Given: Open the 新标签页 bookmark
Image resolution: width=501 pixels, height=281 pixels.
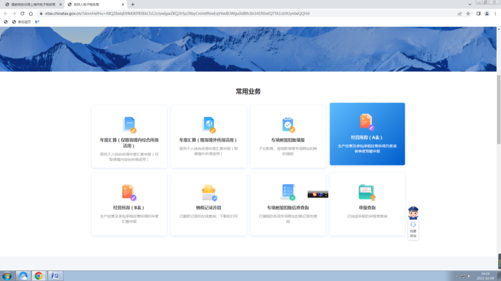Looking at the screenshot, I should click(21, 22).
